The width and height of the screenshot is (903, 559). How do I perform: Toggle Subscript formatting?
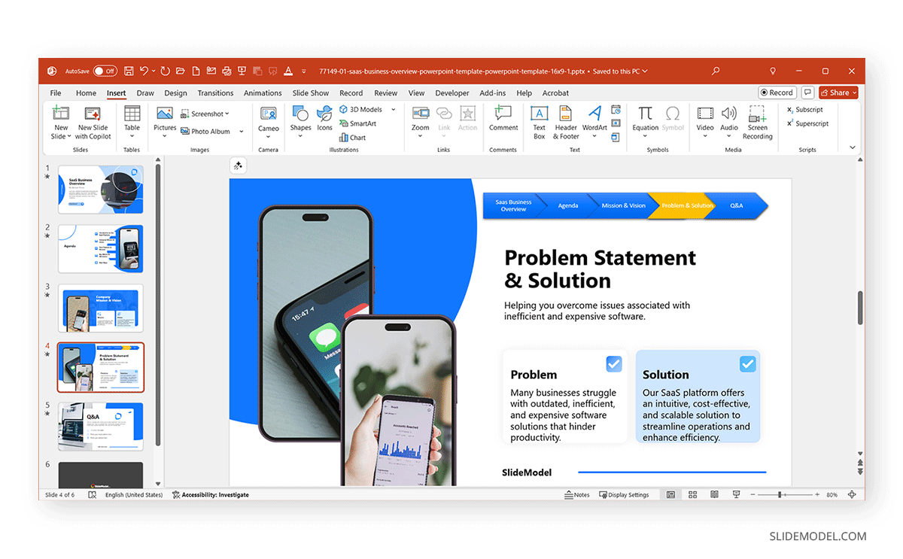(x=804, y=109)
